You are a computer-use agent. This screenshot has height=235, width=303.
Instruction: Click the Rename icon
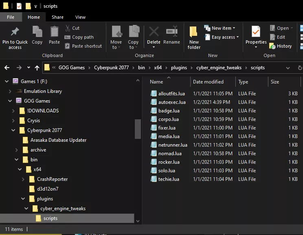click(171, 31)
